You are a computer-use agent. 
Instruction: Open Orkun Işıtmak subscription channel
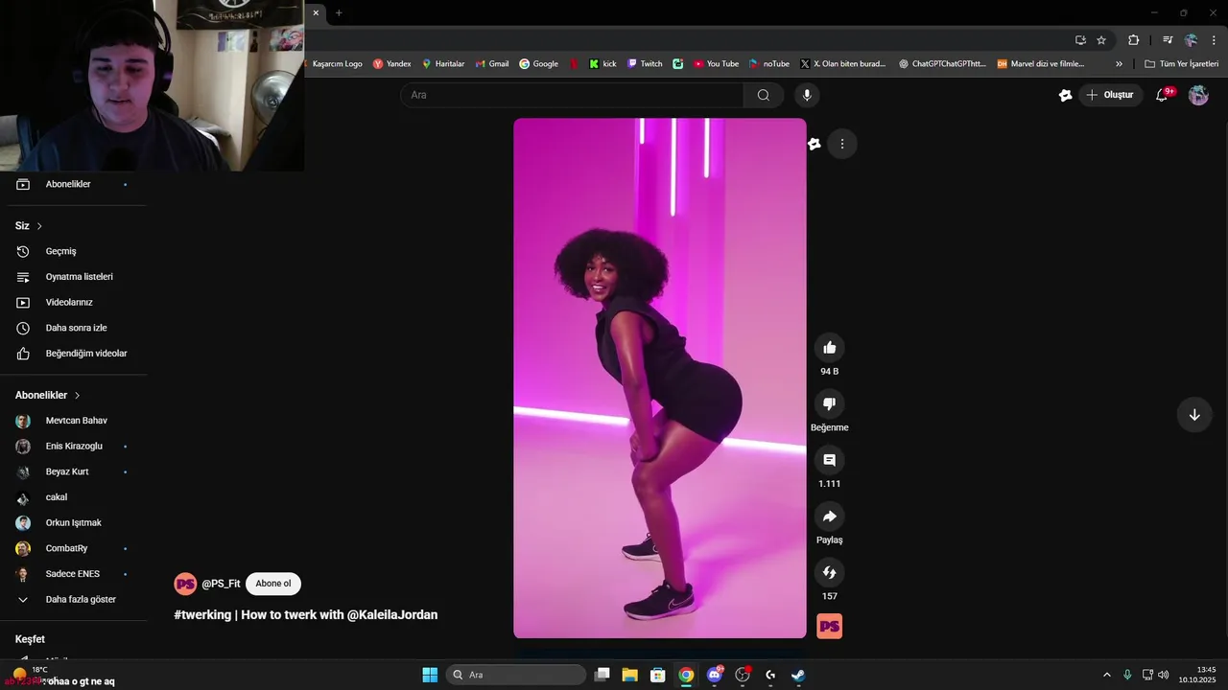[x=74, y=523]
